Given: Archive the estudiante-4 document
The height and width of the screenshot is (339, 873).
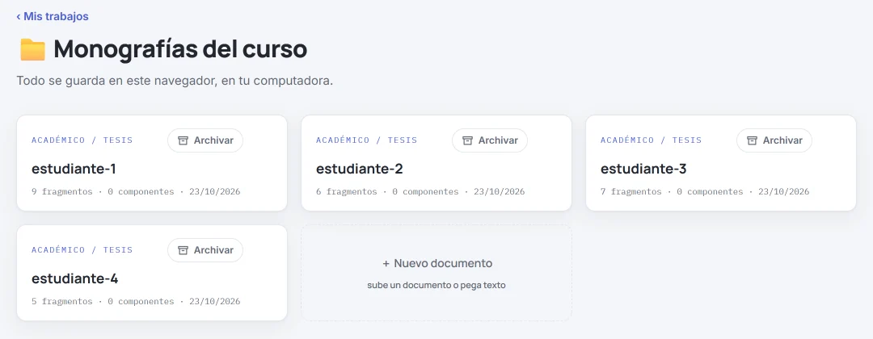Looking at the screenshot, I should coord(205,250).
